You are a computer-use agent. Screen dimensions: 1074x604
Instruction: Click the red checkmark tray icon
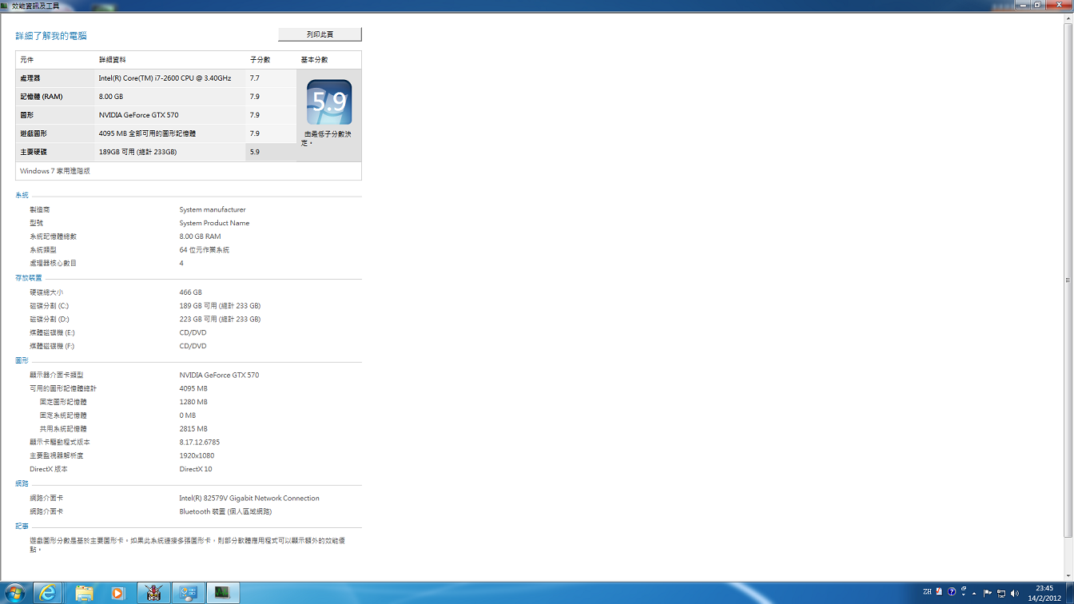pyautogui.click(x=939, y=592)
